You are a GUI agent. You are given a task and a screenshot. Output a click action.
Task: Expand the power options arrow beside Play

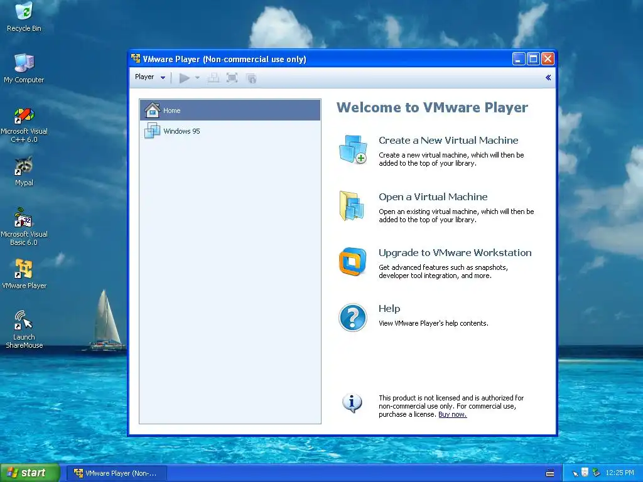197,78
